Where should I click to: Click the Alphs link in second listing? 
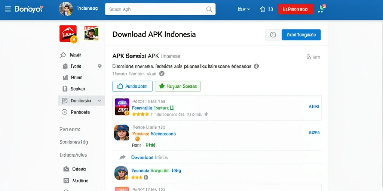[314, 132]
